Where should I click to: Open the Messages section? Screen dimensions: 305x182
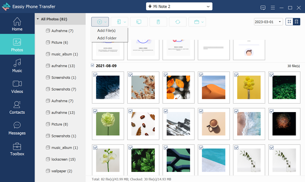[17, 128]
